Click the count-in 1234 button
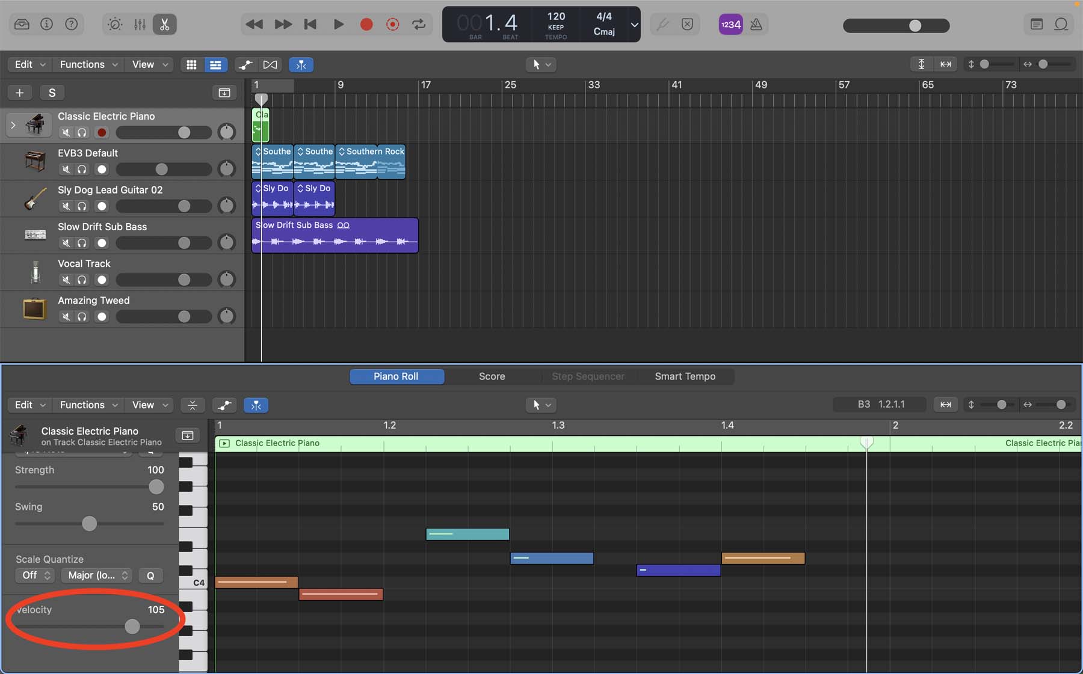This screenshot has width=1083, height=674. point(730,25)
